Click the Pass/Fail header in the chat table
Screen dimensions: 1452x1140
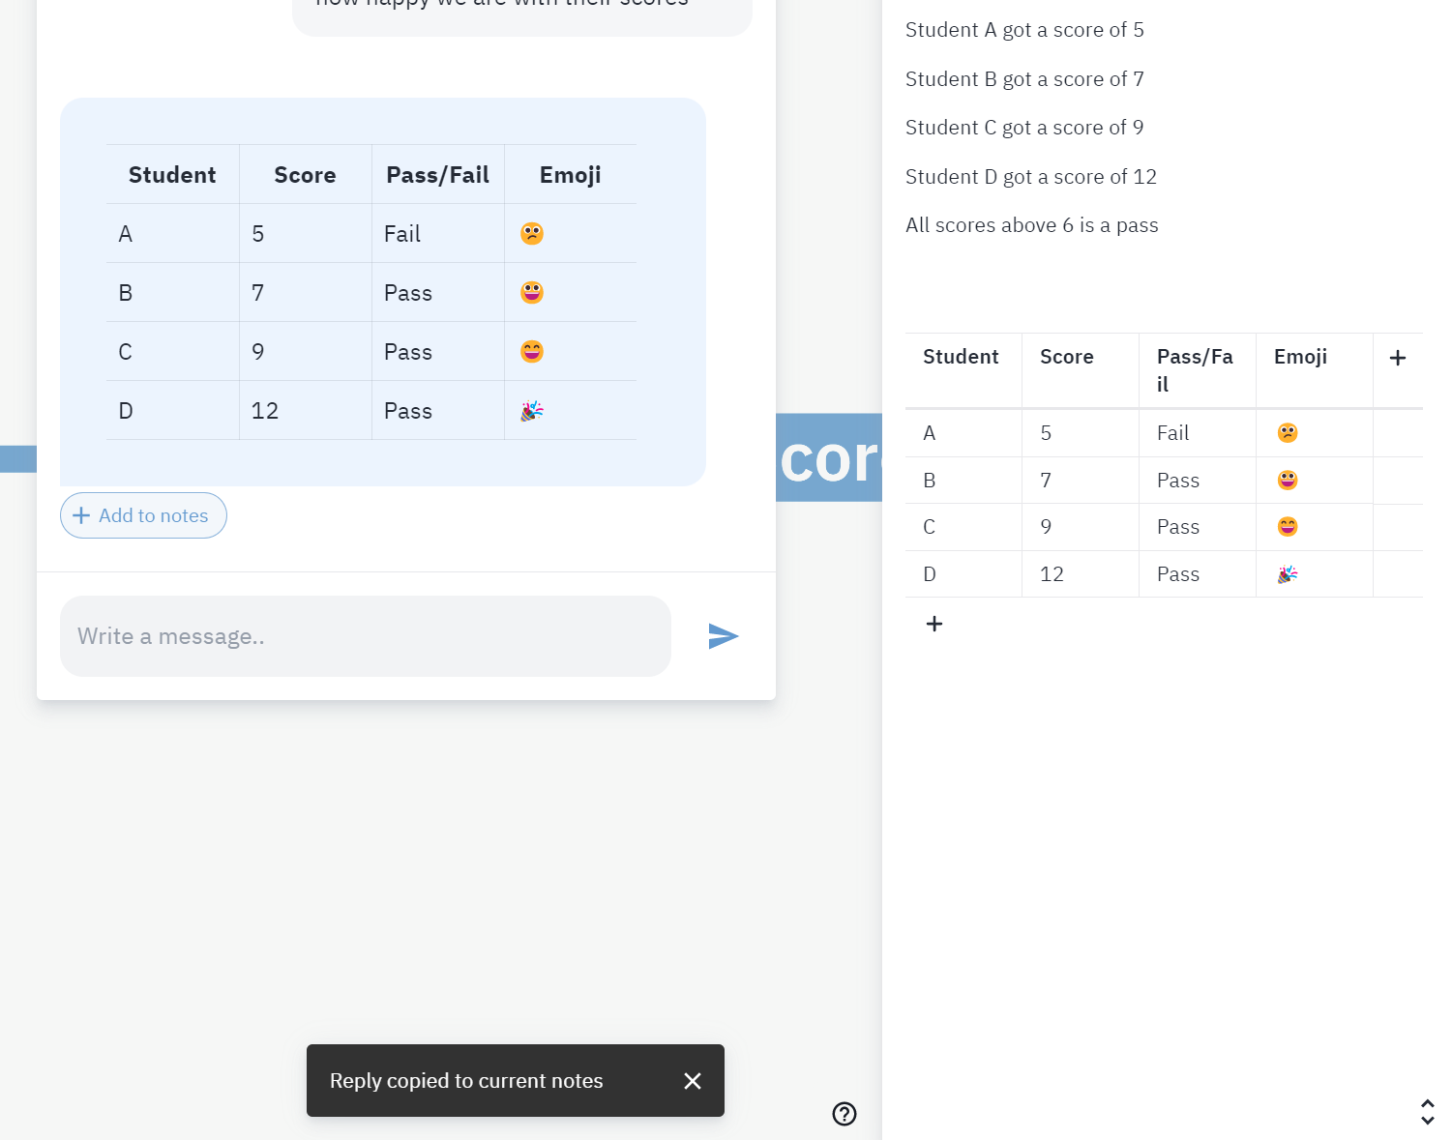(x=437, y=175)
